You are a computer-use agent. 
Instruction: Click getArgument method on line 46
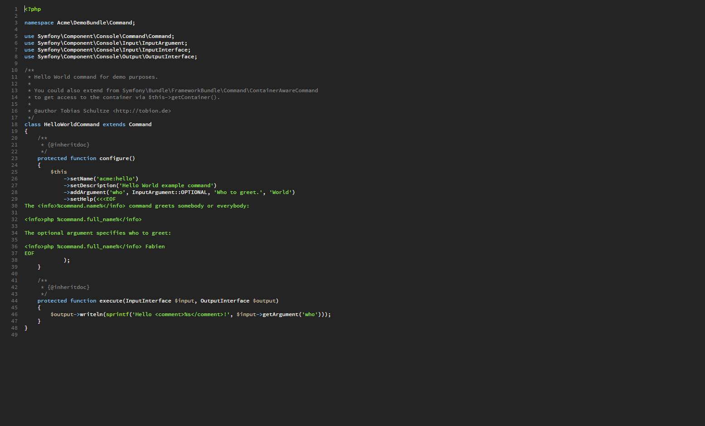coord(280,314)
